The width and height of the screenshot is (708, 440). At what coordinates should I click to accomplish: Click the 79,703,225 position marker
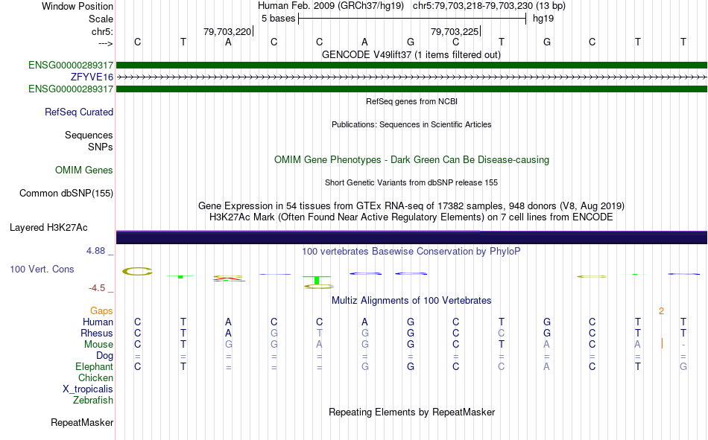455,31
